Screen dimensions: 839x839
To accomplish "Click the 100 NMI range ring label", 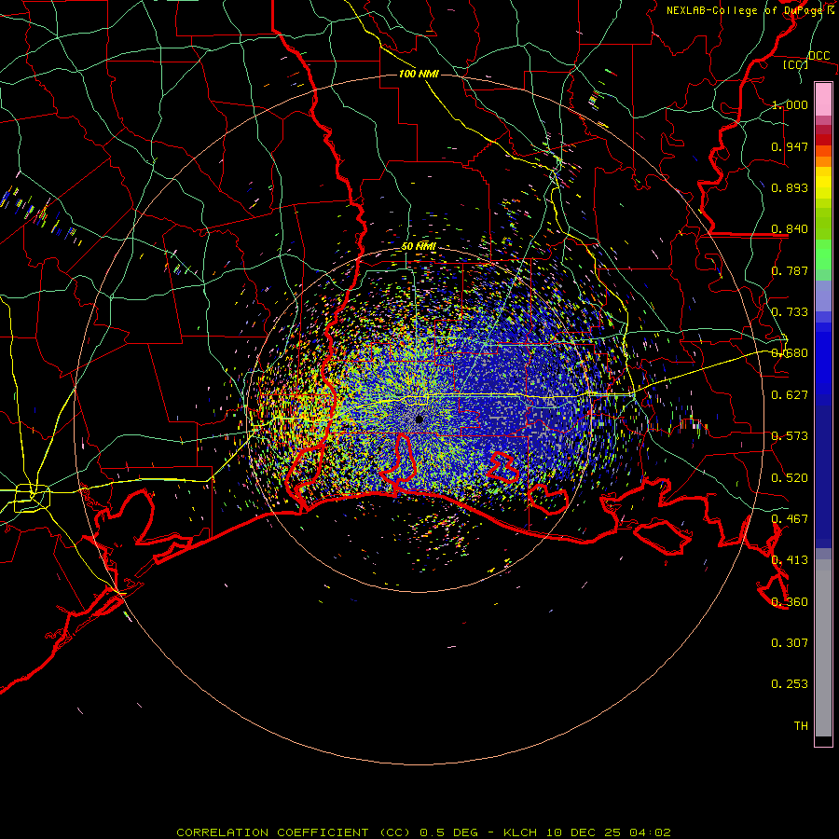I will coord(419,74).
